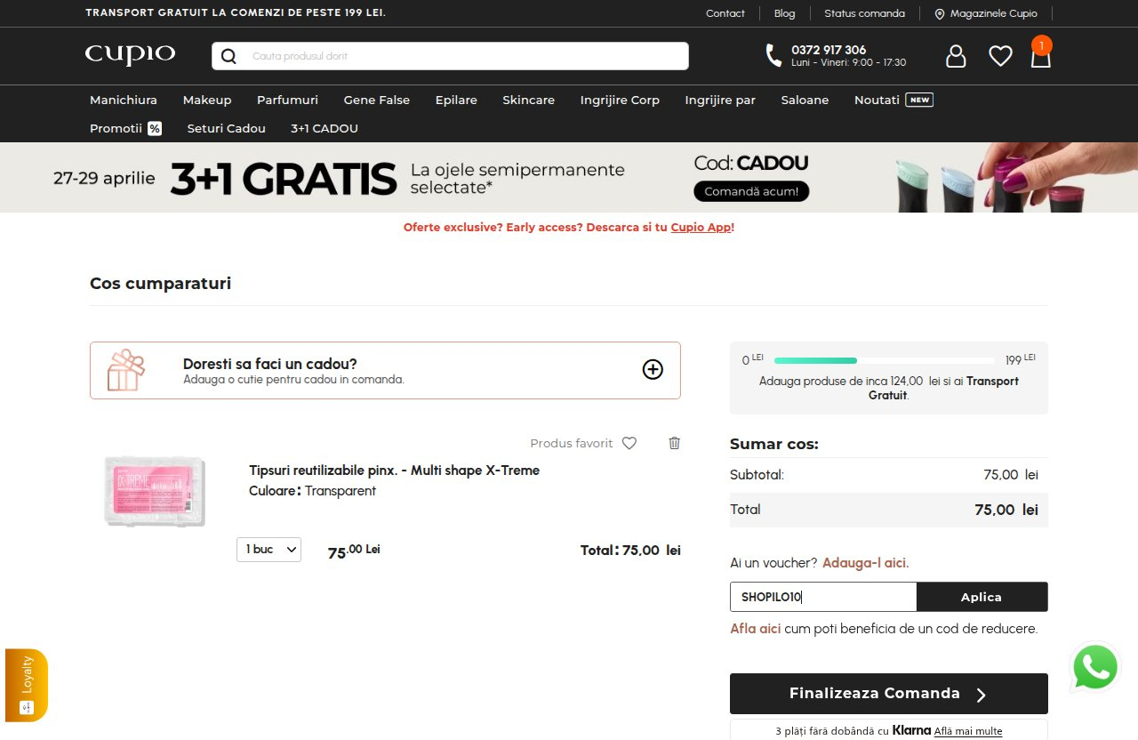Click the product thumbnail image
The image size is (1138, 740).
coord(155,491)
